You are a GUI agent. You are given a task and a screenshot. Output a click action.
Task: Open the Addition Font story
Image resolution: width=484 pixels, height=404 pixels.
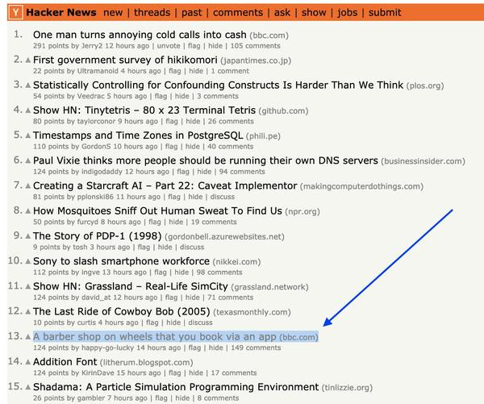[65, 362]
